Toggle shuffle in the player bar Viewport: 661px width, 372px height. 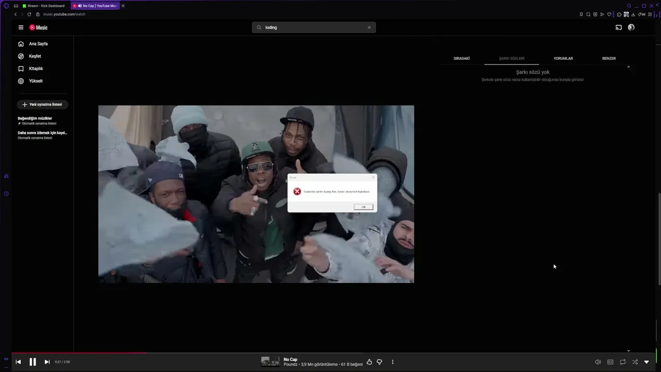click(635, 362)
